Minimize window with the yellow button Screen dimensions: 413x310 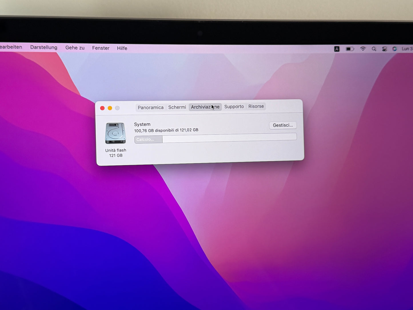coord(110,108)
